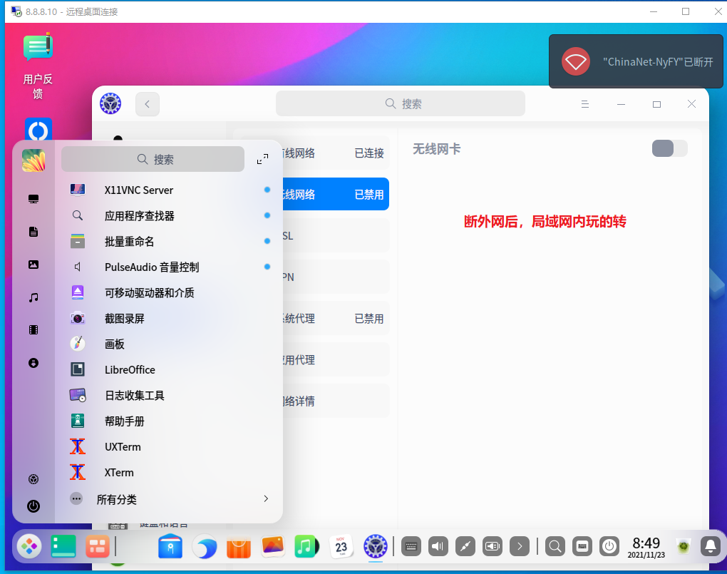
Task: Open the orange app store bag icon
Action: pyautogui.click(x=238, y=546)
